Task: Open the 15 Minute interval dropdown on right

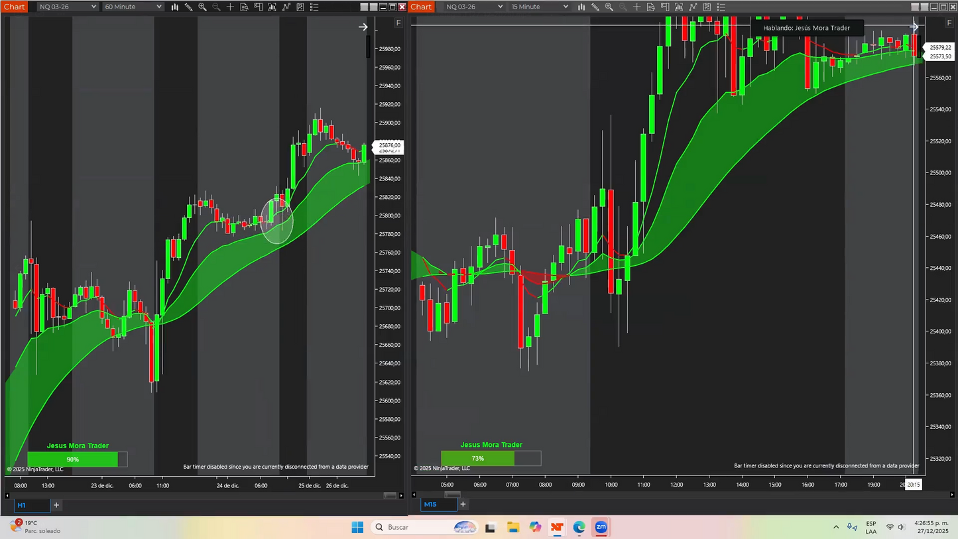Action: tap(539, 7)
